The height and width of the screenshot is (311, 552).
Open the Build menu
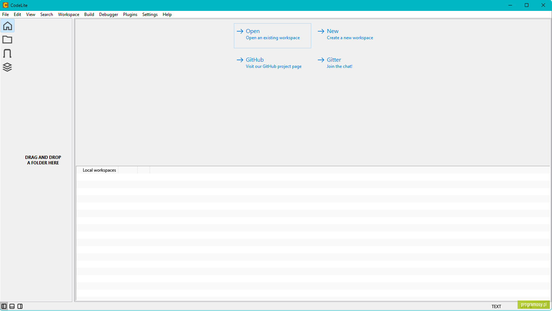(x=89, y=15)
